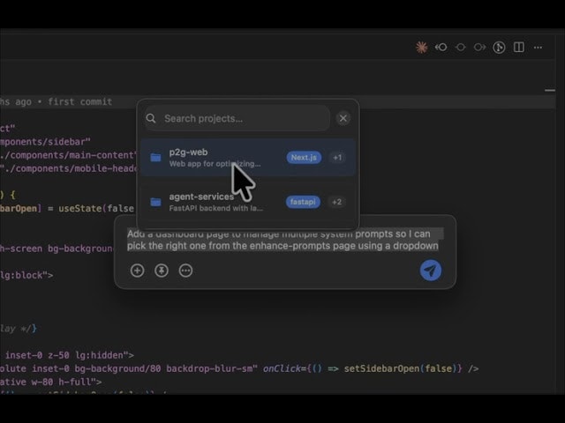The width and height of the screenshot is (565, 423).
Task: Click the magnifier icon in project search
Action: click(151, 118)
